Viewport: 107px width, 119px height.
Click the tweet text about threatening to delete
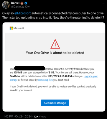point(53,15)
